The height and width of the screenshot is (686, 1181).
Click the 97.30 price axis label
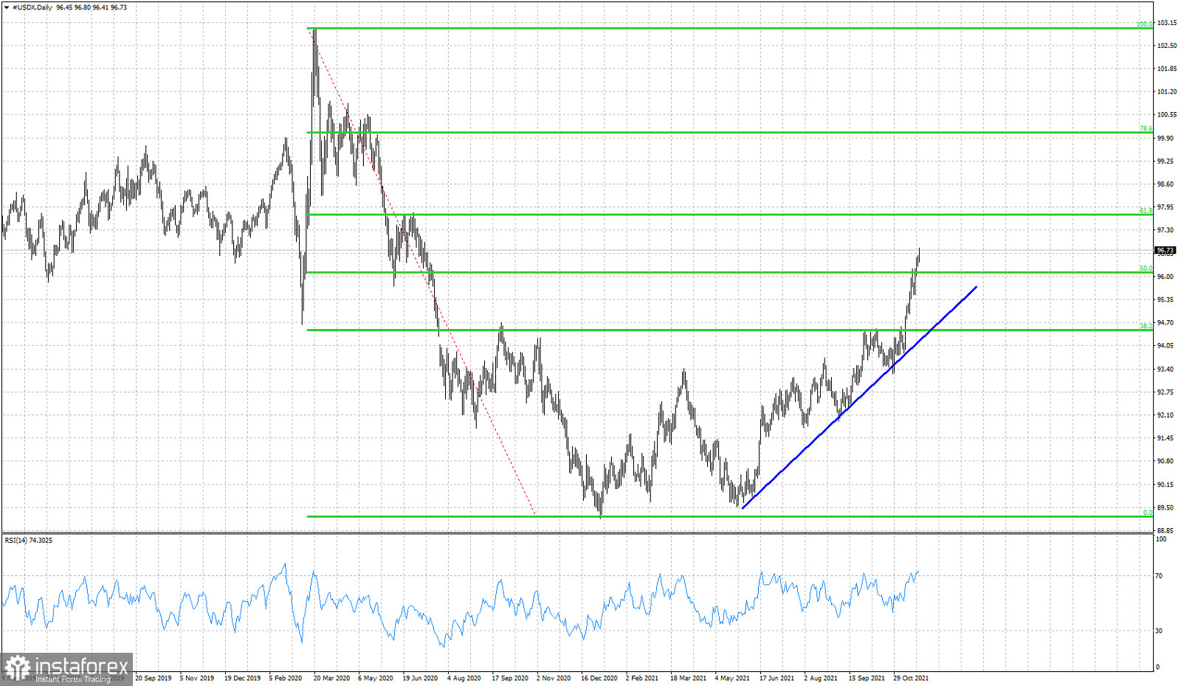pos(1165,230)
